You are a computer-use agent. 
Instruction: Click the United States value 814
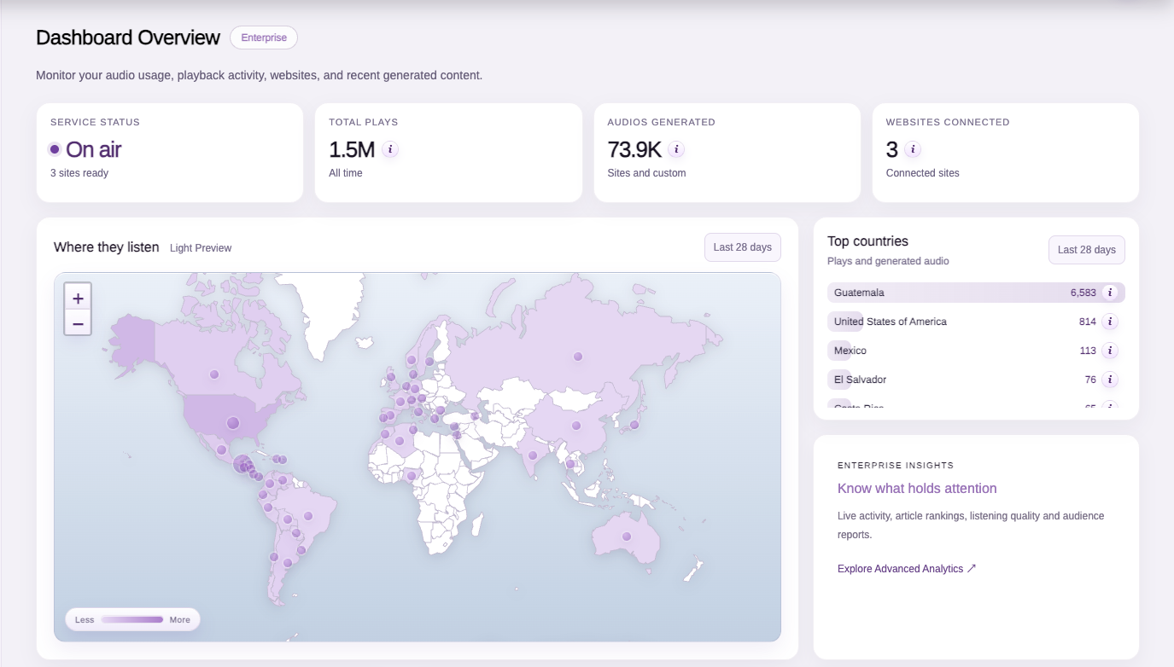pos(1087,322)
